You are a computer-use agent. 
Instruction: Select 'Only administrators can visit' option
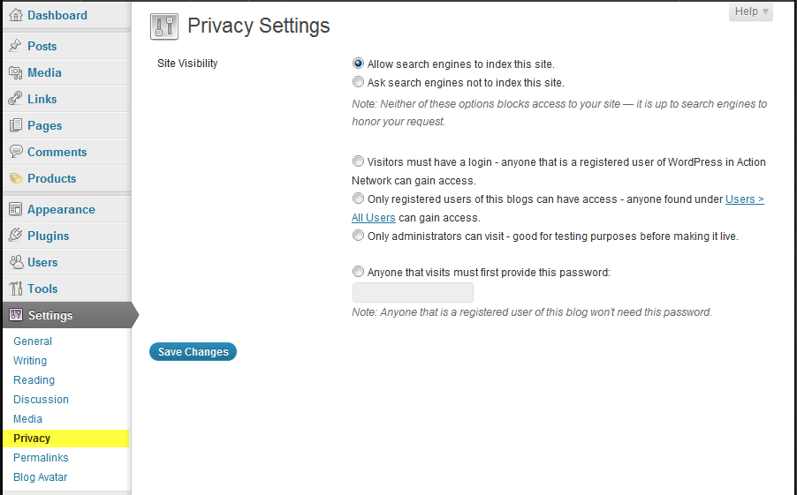click(358, 236)
